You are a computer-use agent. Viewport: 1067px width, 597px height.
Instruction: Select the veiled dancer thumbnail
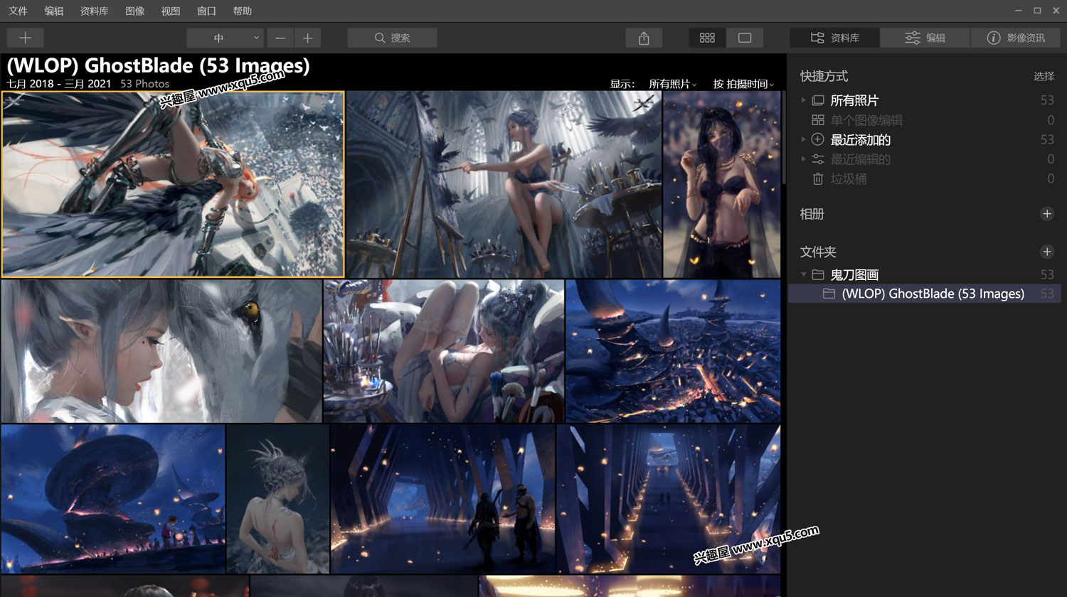[x=721, y=184]
